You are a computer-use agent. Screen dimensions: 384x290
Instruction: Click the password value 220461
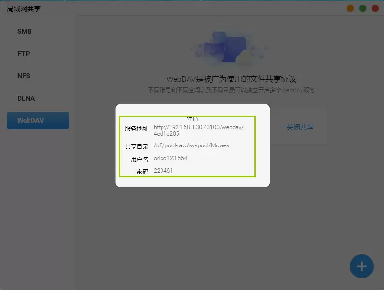(x=163, y=171)
